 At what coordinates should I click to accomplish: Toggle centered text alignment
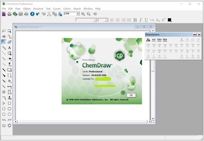[118, 20]
